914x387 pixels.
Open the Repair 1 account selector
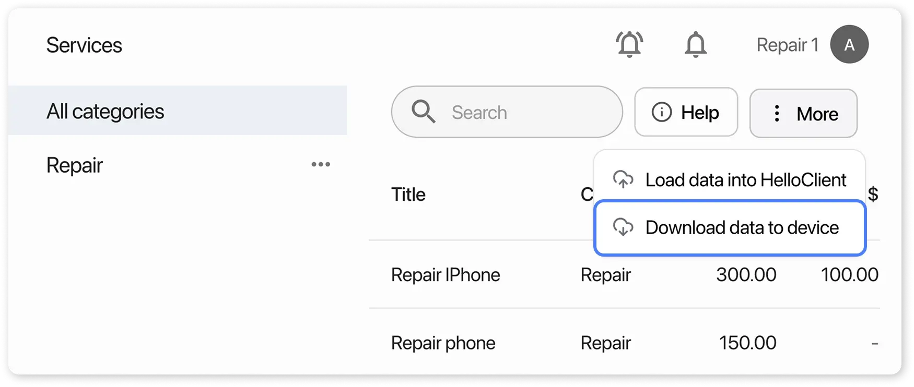[x=787, y=44]
